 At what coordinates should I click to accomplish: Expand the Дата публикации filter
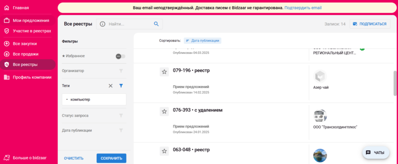[121, 130]
